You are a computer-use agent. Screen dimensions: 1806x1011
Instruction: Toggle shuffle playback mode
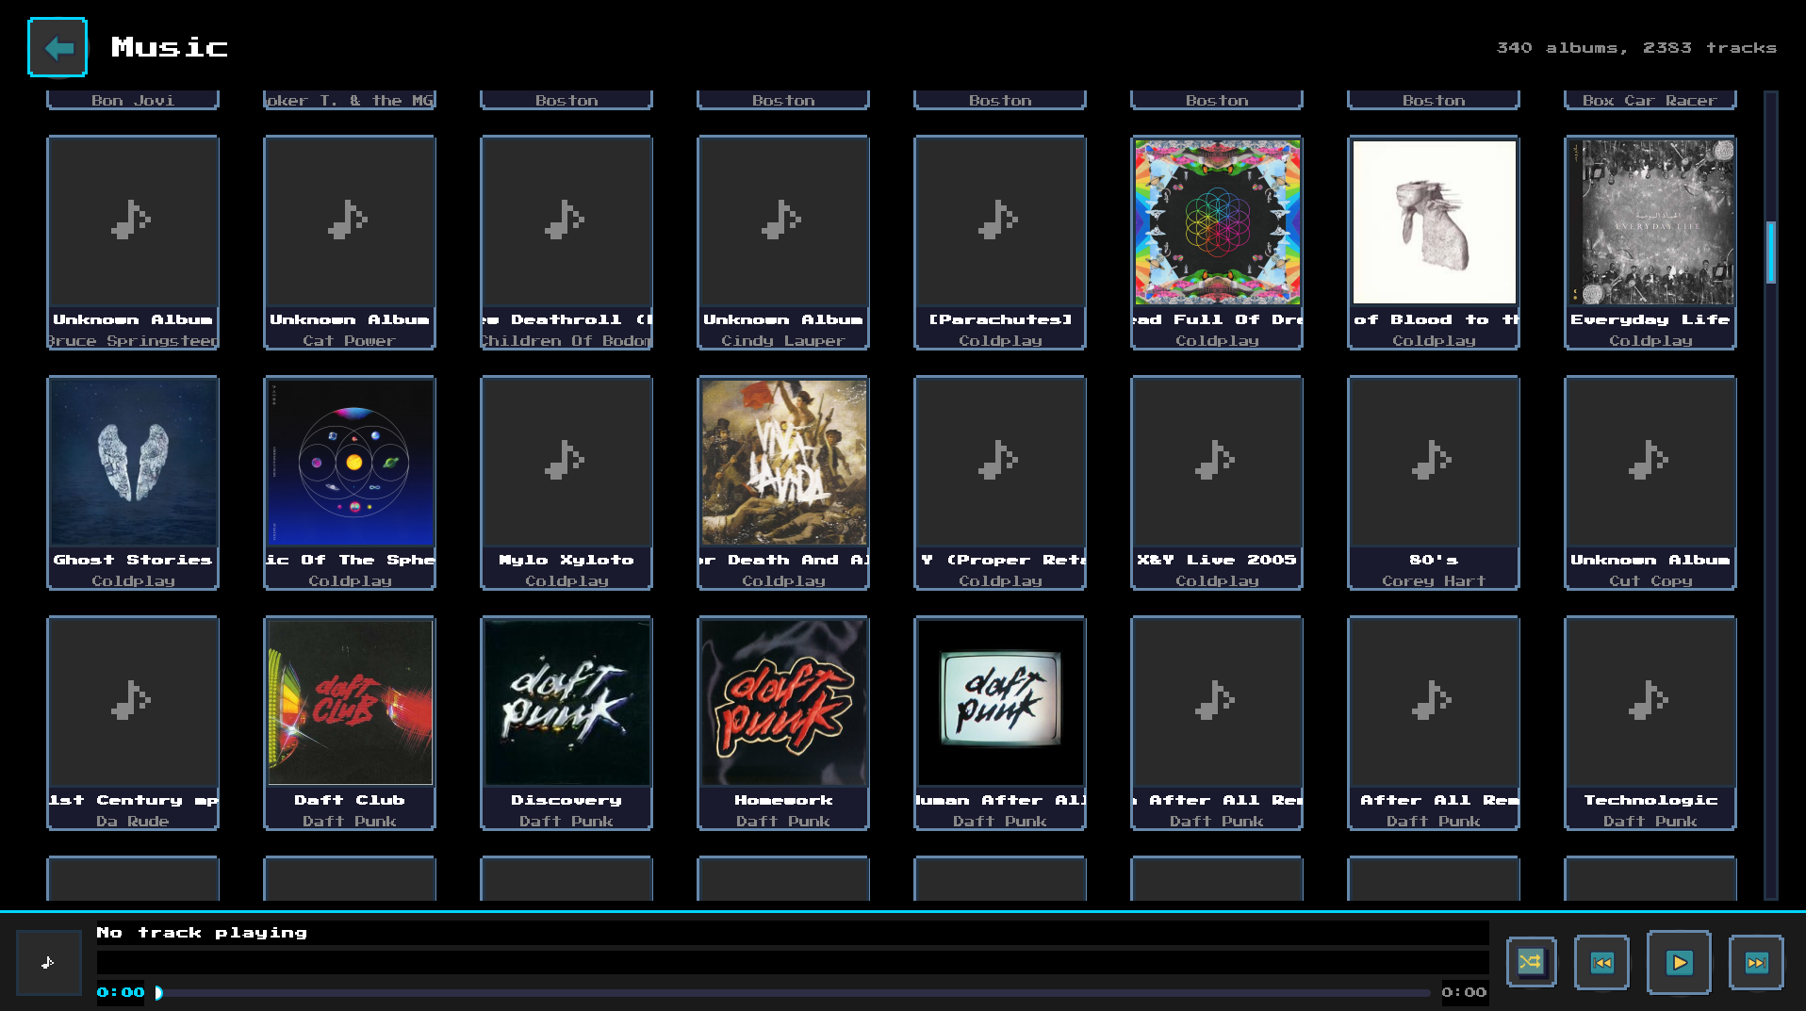(x=1531, y=962)
